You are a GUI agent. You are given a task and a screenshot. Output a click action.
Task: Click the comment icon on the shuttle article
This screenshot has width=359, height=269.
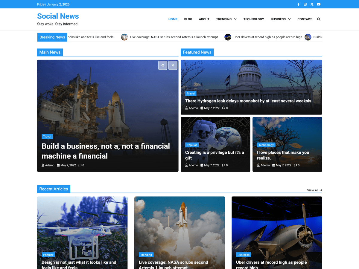[x=80, y=165]
